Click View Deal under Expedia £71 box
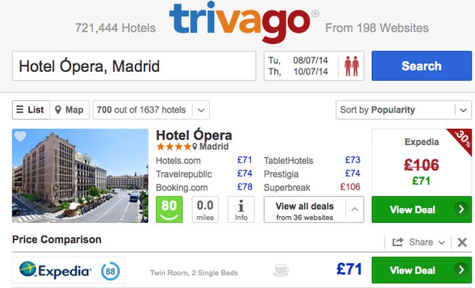This screenshot has width=475, height=288. click(x=421, y=209)
